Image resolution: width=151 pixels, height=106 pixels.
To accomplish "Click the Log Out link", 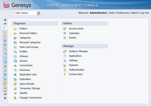I will (144, 13).
